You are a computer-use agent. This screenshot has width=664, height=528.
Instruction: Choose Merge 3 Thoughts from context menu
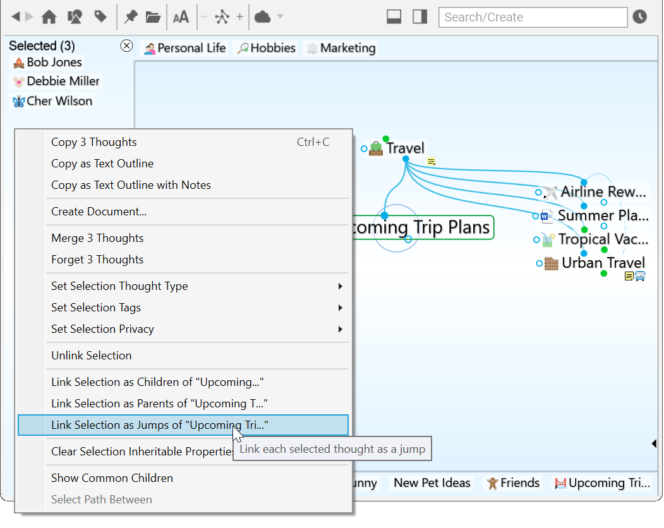coord(97,238)
